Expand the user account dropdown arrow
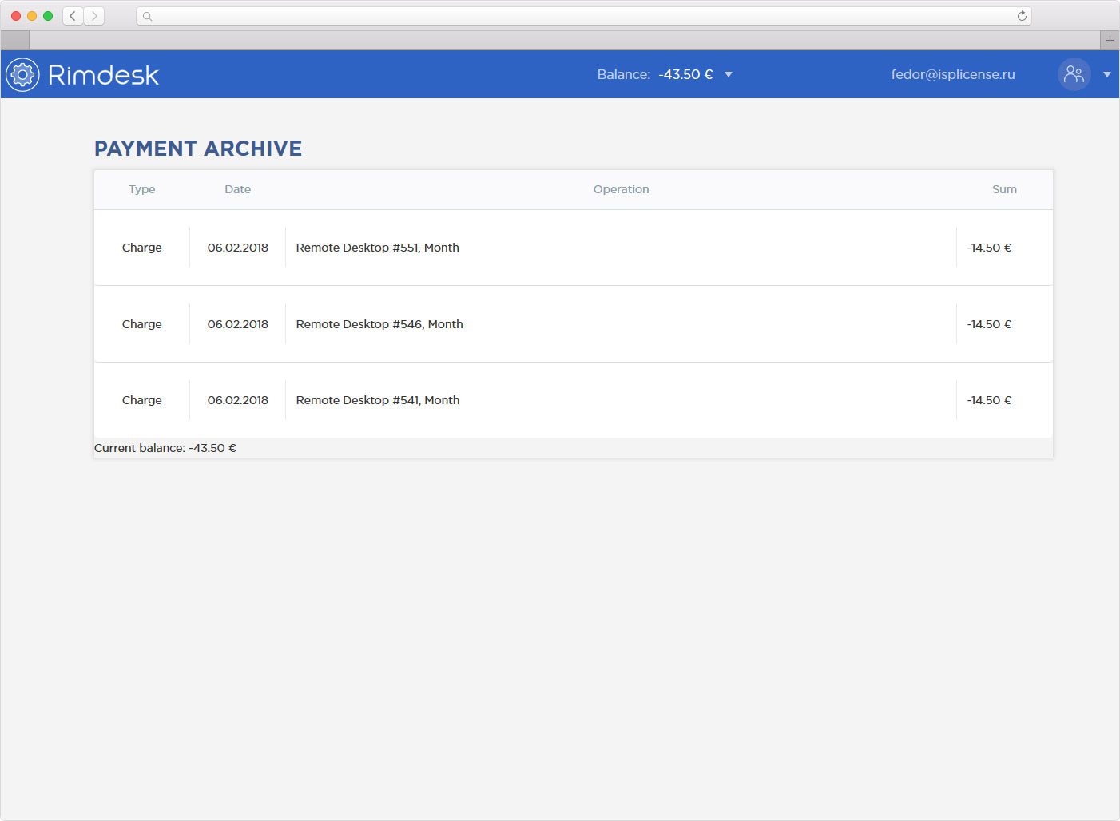Screen dimensions: 1120x821 tap(1107, 75)
